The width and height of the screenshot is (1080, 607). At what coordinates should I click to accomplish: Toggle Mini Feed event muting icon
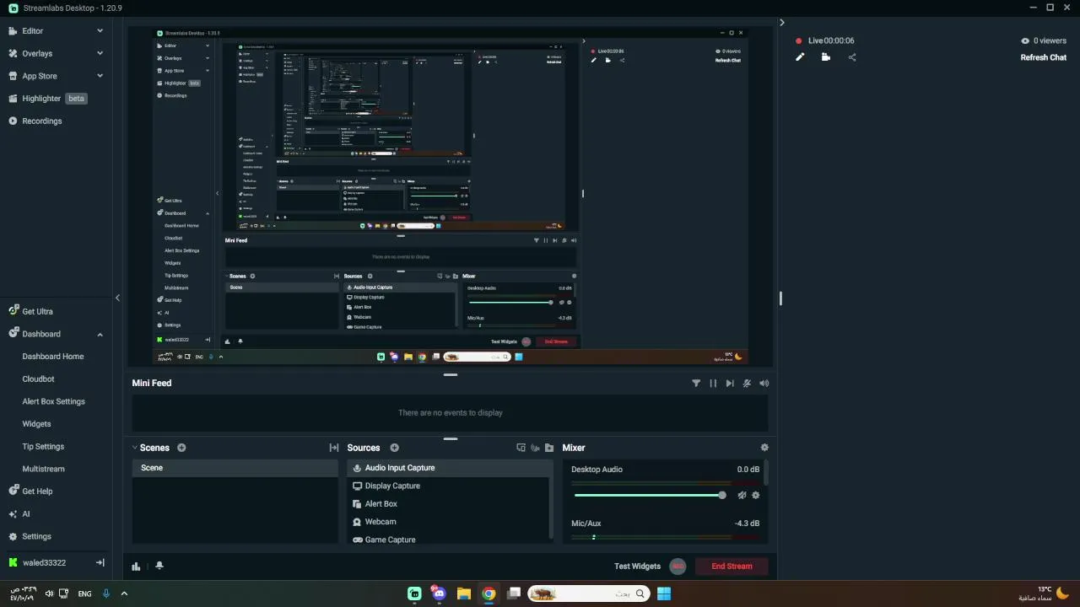[747, 384]
